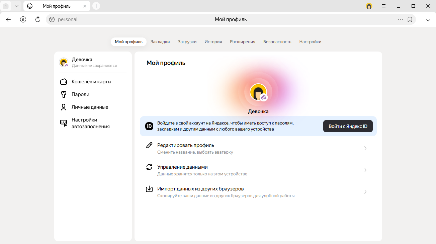Click the small sidebar profile avatar
The image size is (436, 244).
coord(64,62)
